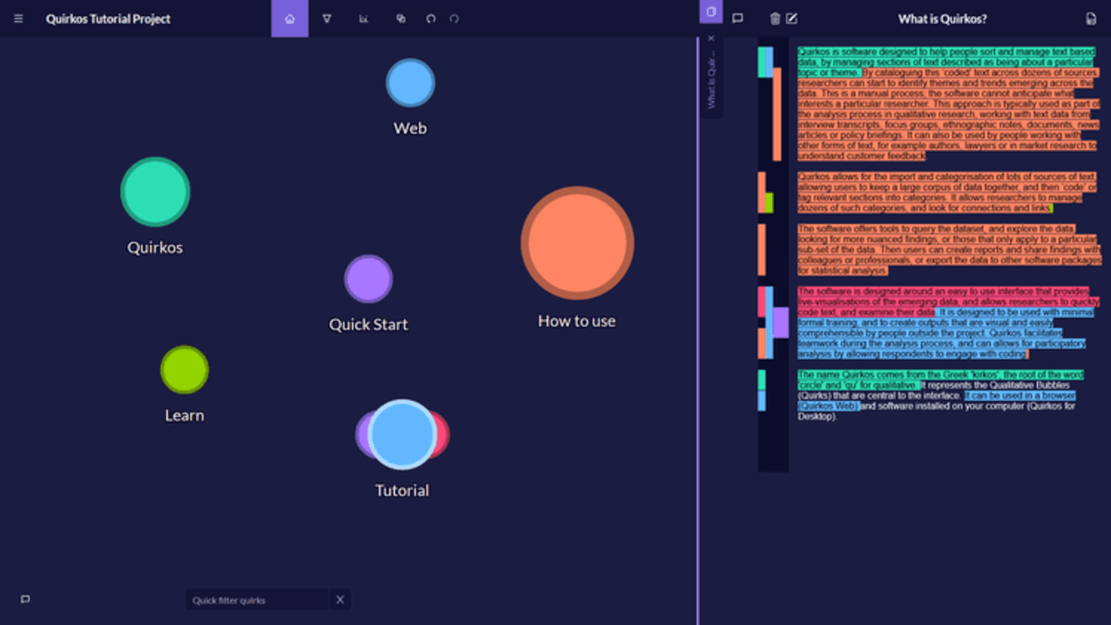Click the overlap clusters icon
This screenshot has height=625, width=1111.
tap(400, 19)
